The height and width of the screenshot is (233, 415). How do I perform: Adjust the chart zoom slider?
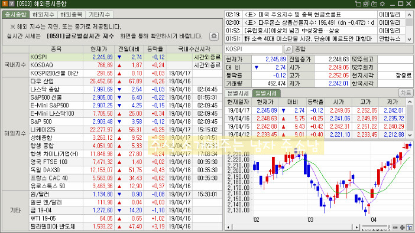click(x=376, y=228)
